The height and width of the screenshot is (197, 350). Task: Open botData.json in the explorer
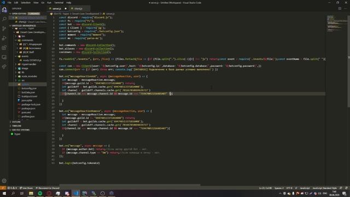pyautogui.click(x=28, y=92)
